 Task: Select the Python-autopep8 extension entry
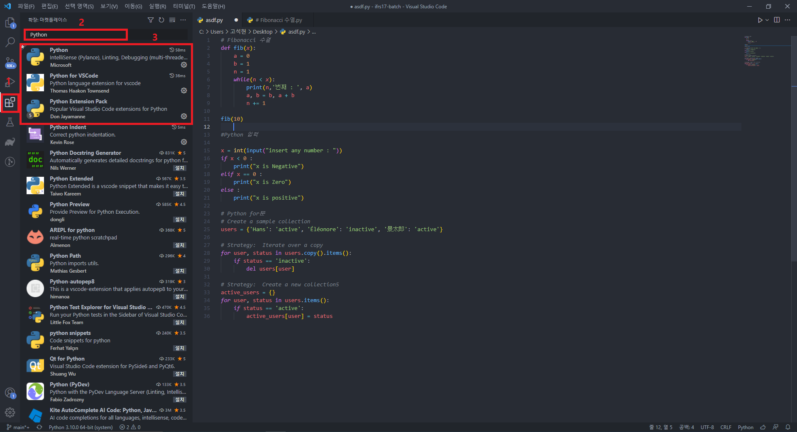coord(106,289)
